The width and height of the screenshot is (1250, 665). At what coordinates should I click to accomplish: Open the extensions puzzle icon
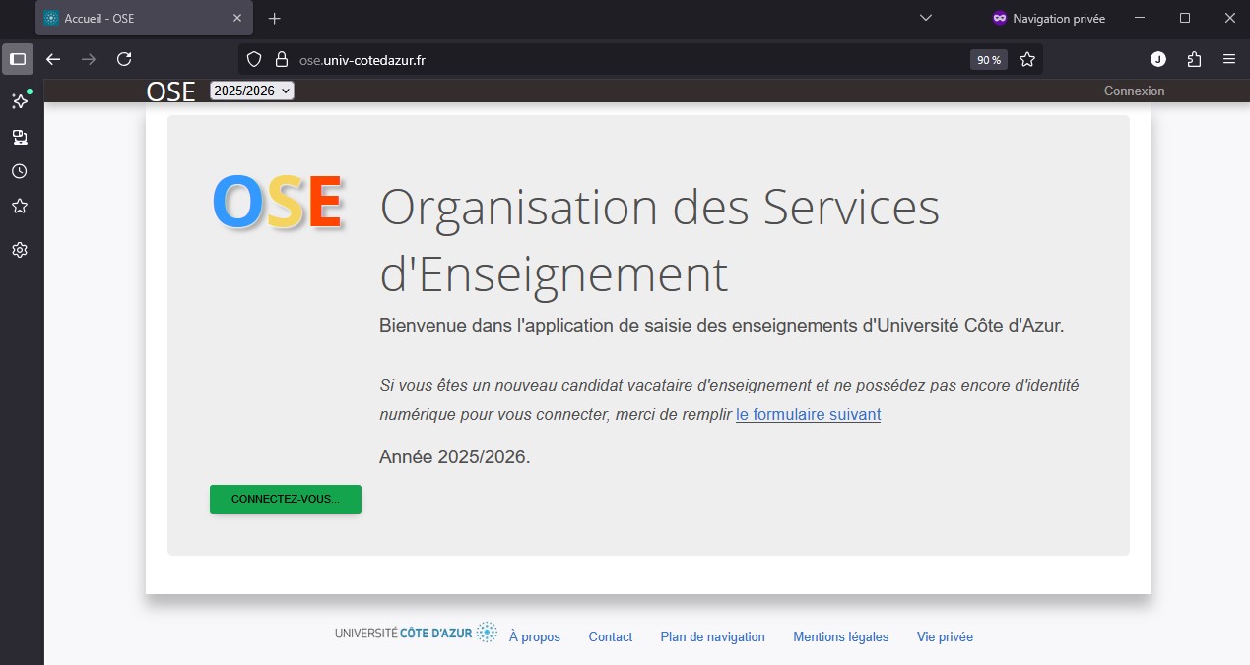pyautogui.click(x=1194, y=59)
